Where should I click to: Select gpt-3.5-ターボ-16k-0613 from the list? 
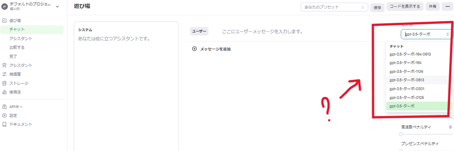click(419, 54)
